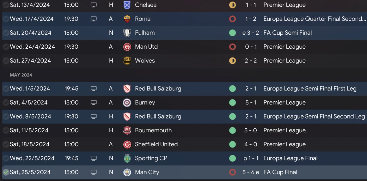The height and width of the screenshot is (181, 367).
Task: Toggle the checkmark beside the 1/5/2024 fixture
Action: click(x=6, y=88)
